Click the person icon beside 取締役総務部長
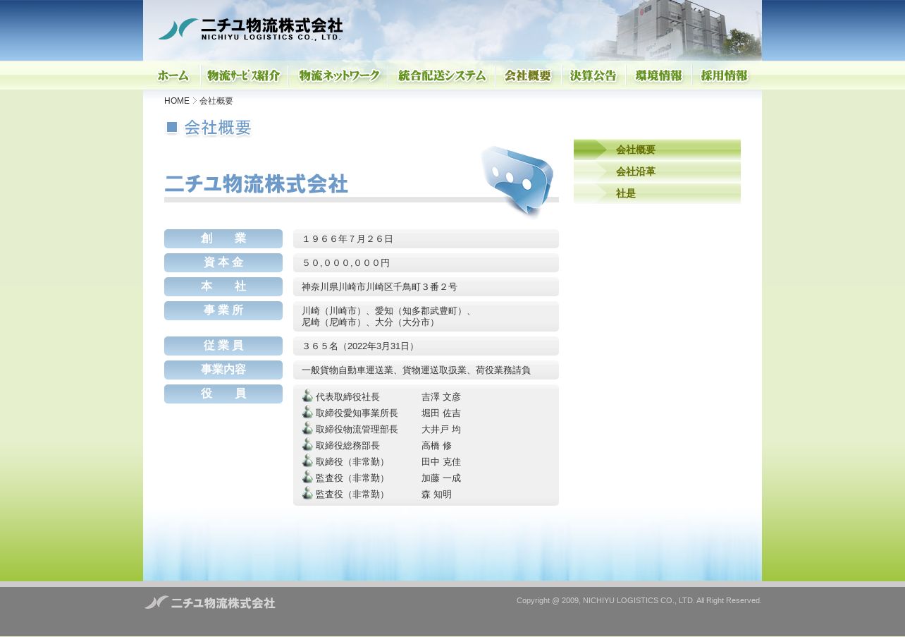Screen dimensions: 905x637 pos(307,444)
